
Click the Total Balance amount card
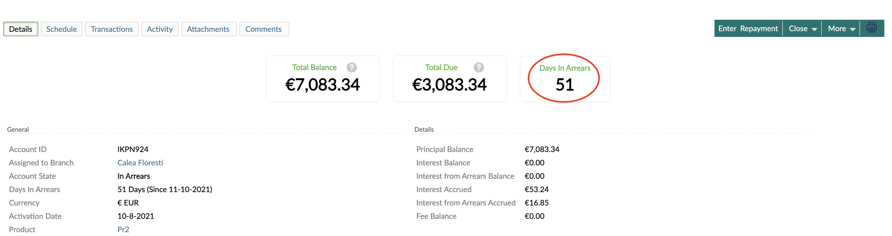[322, 79]
